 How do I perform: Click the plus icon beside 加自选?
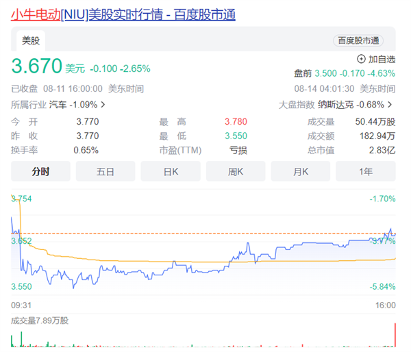pos(361,59)
